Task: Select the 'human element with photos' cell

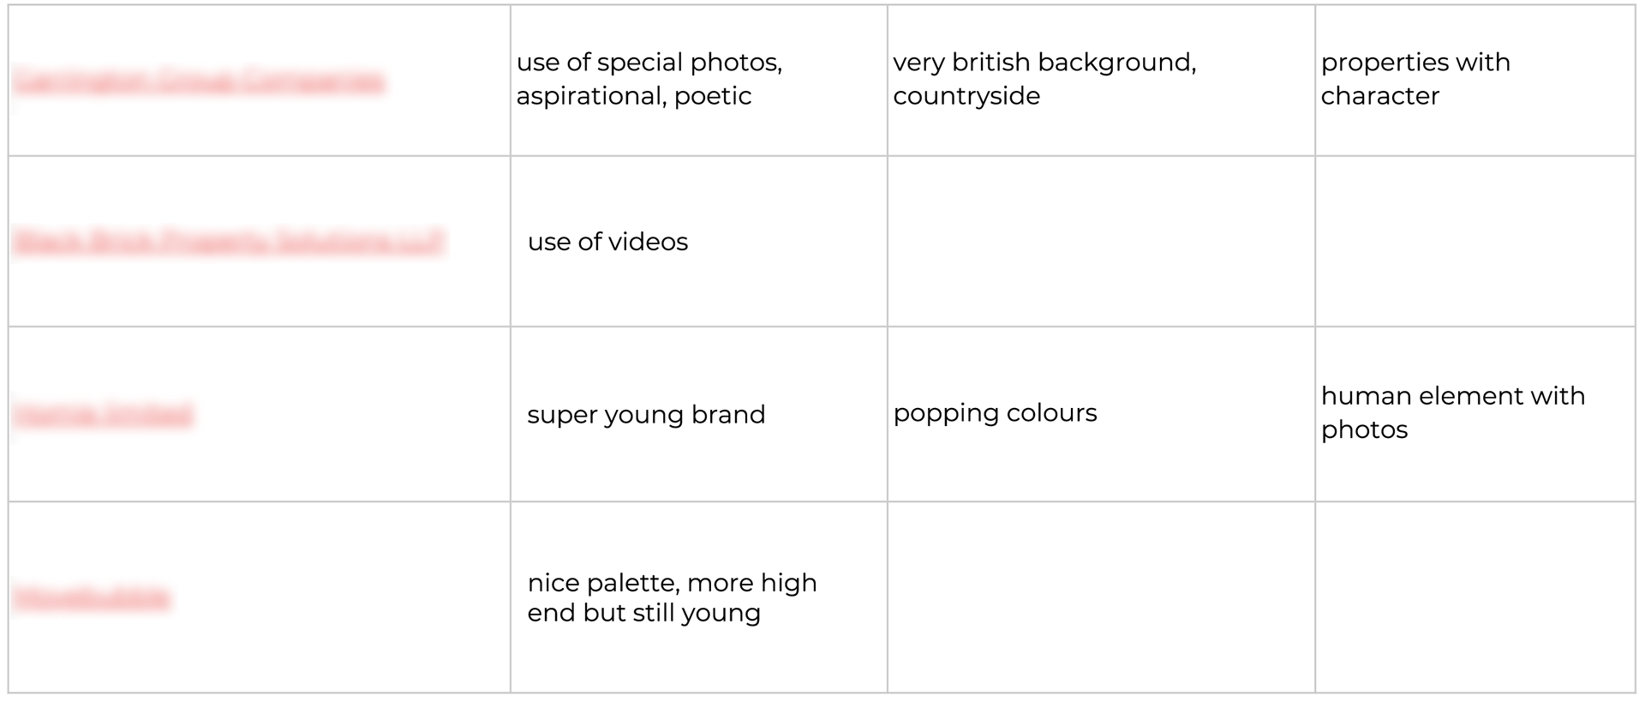Action: pos(1475,414)
